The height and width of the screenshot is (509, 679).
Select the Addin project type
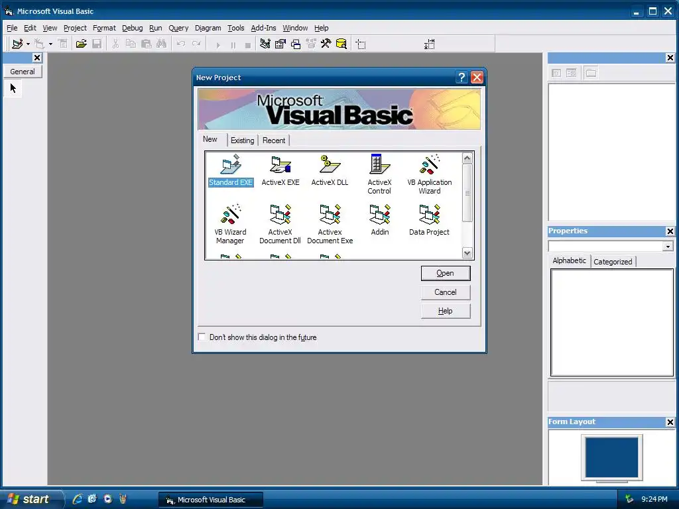tap(380, 220)
